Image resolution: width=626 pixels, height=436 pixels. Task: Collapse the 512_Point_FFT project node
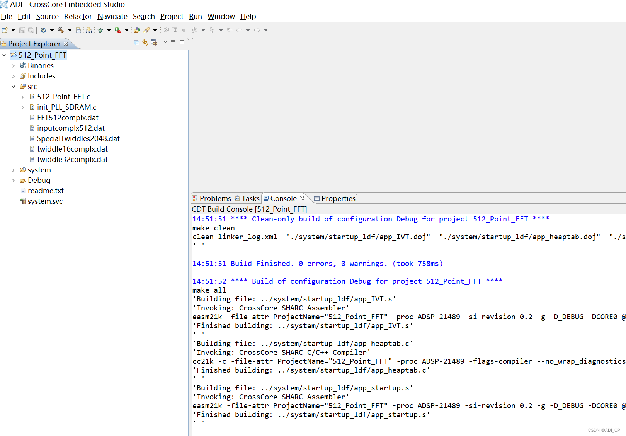pos(4,55)
